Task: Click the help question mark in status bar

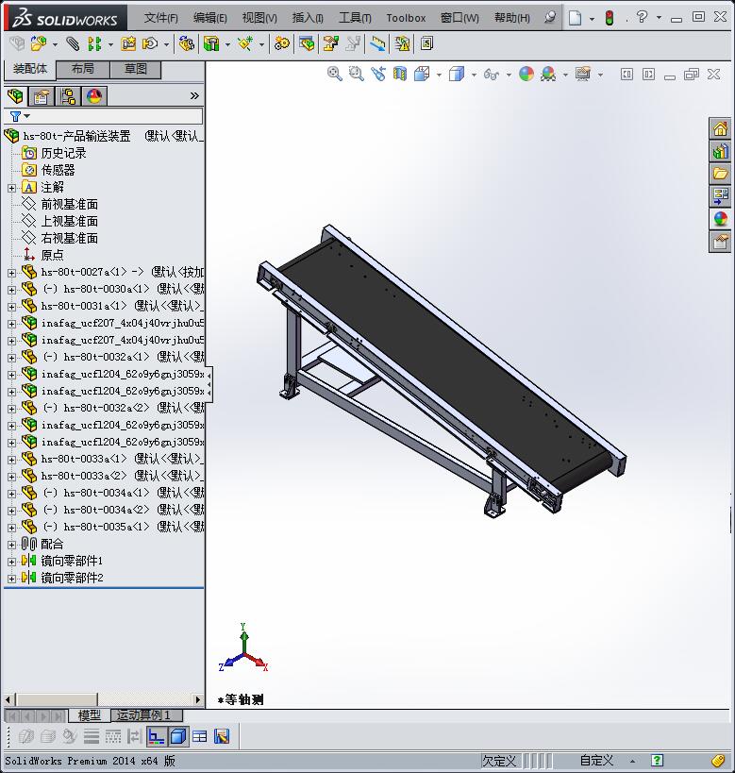Action: pyautogui.click(x=657, y=761)
